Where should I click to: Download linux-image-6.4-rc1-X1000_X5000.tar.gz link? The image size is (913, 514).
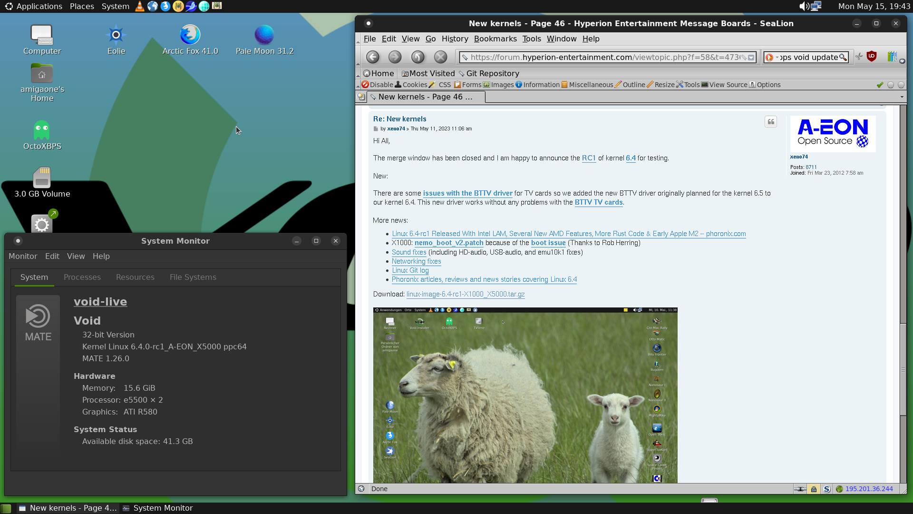point(466,294)
